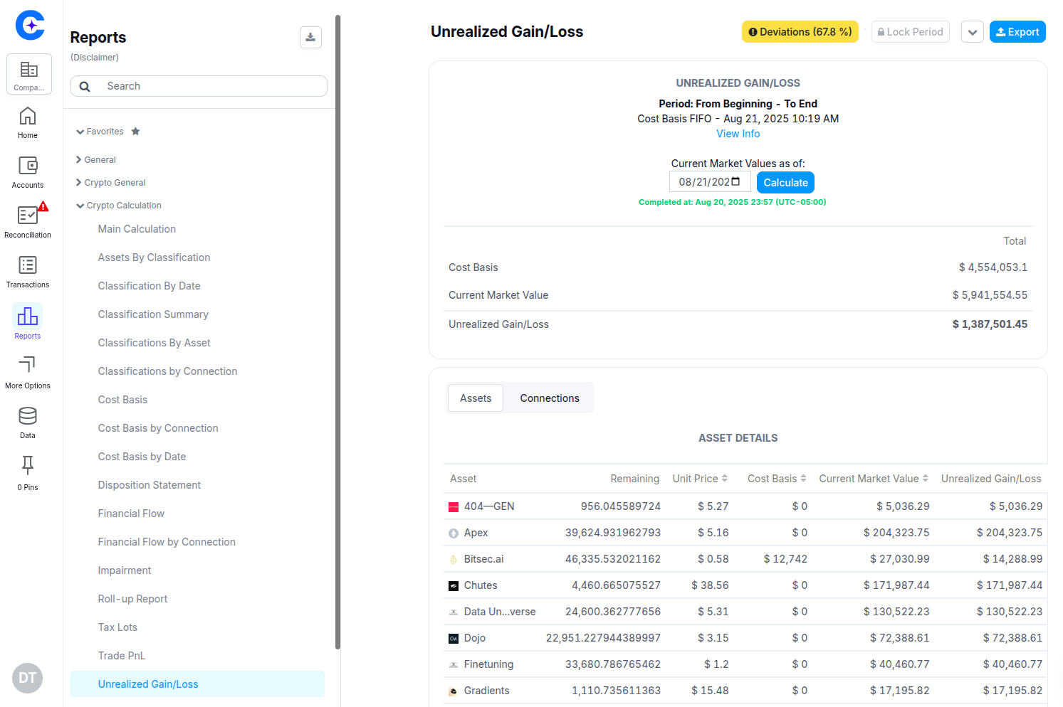Click Data Un...verse asset name
The height and width of the screenshot is (707, 1063).
500,612
